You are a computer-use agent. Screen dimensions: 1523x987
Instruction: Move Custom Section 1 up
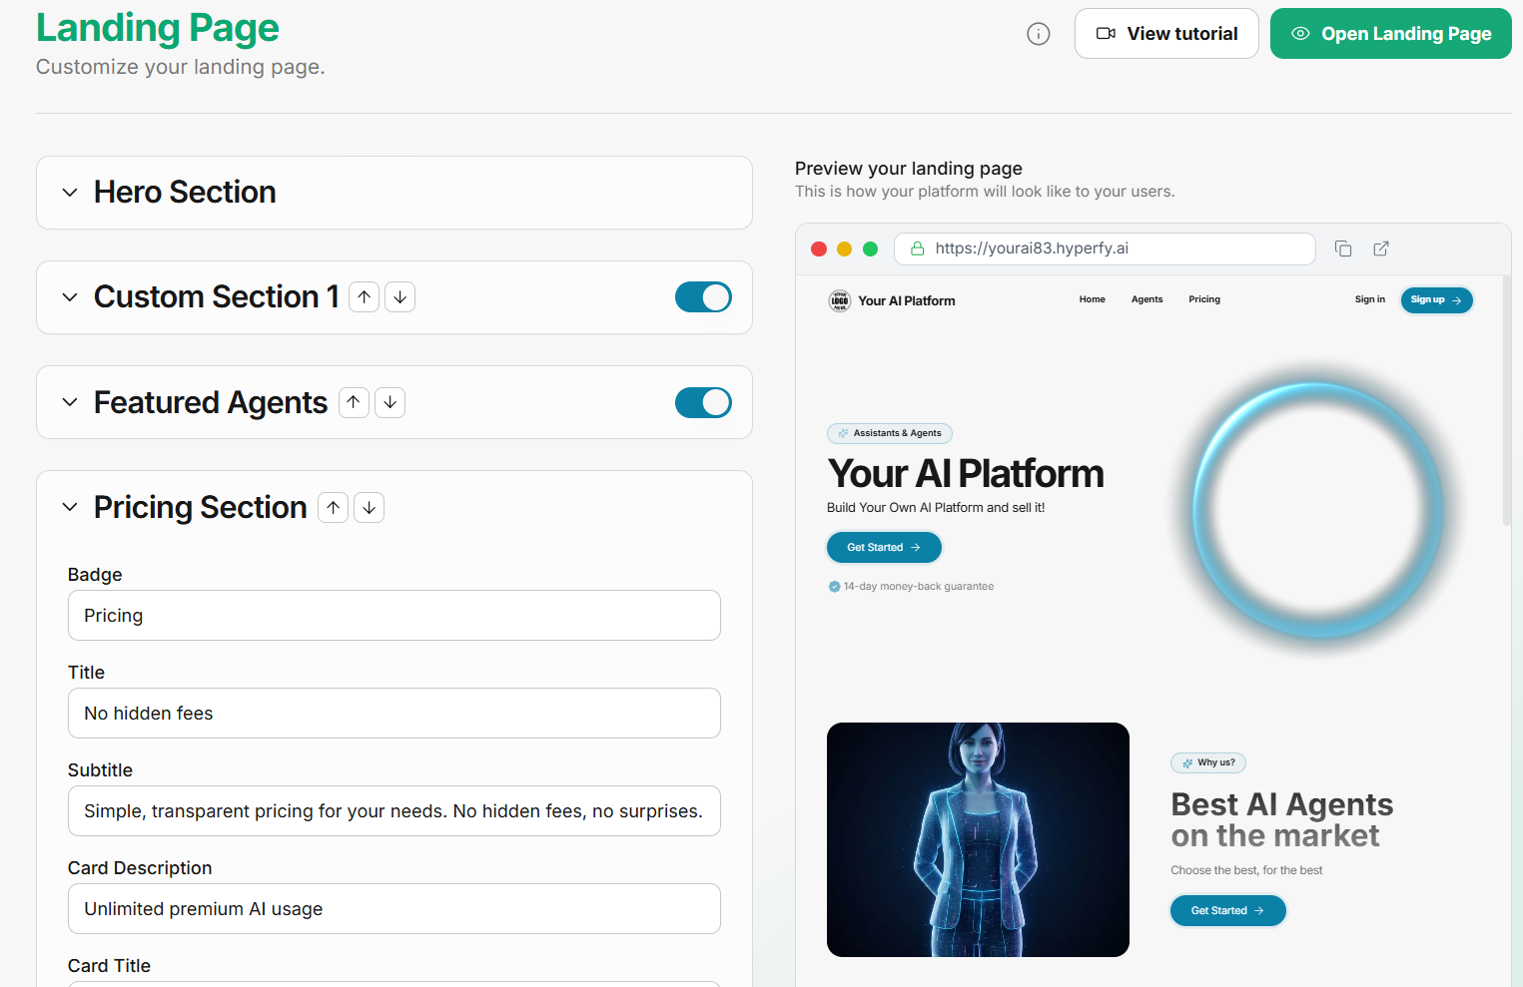365,297
